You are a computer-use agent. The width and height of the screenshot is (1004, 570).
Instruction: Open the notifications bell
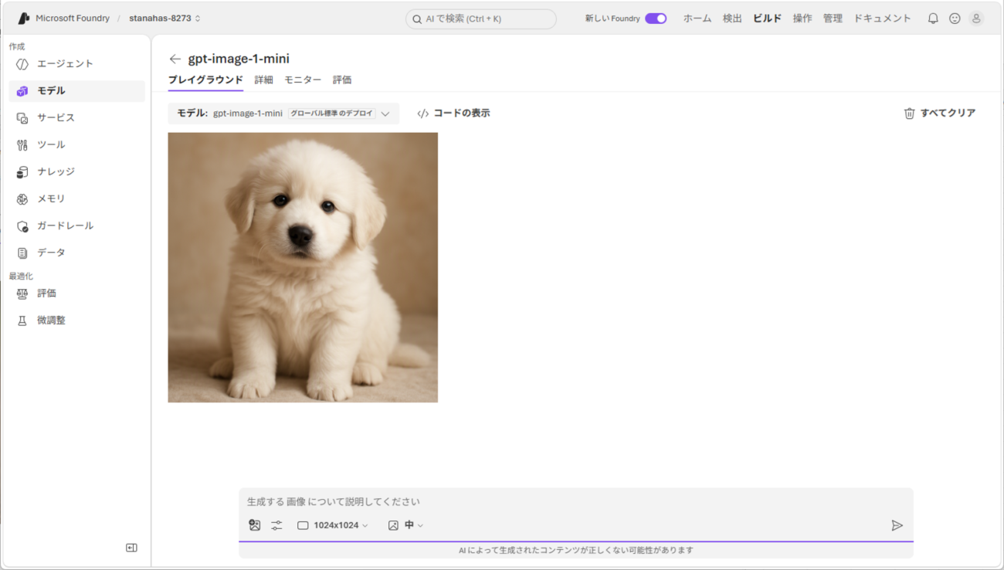click(x=933, y=19)
